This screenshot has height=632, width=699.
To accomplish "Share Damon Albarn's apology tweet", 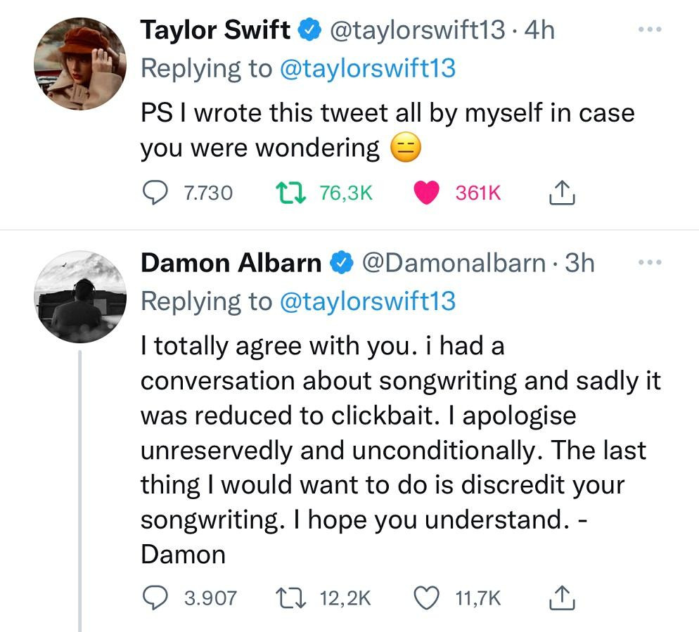I will [560, 599].
